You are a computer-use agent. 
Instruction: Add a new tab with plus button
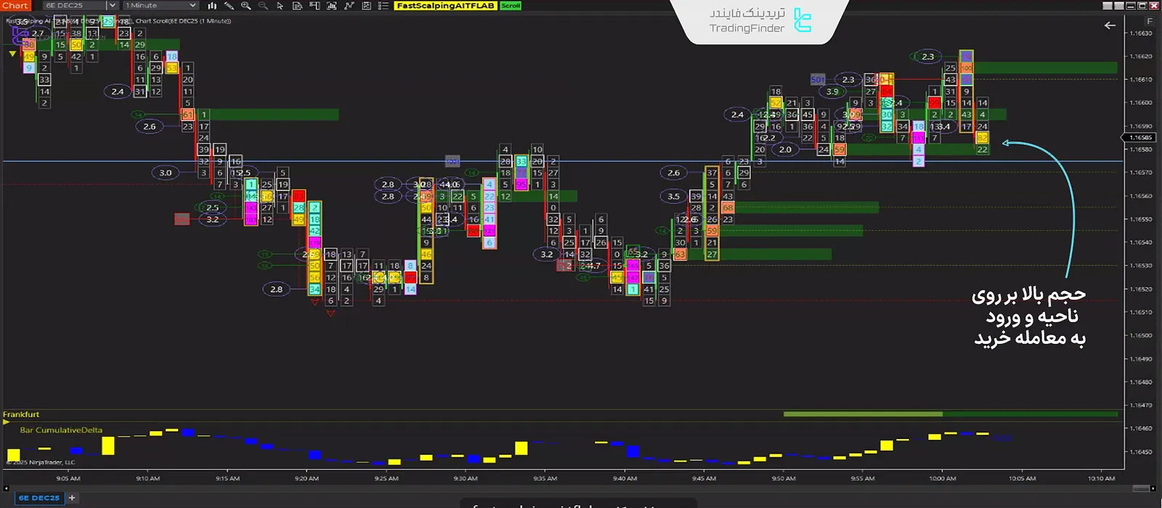[x=72, y=498]
